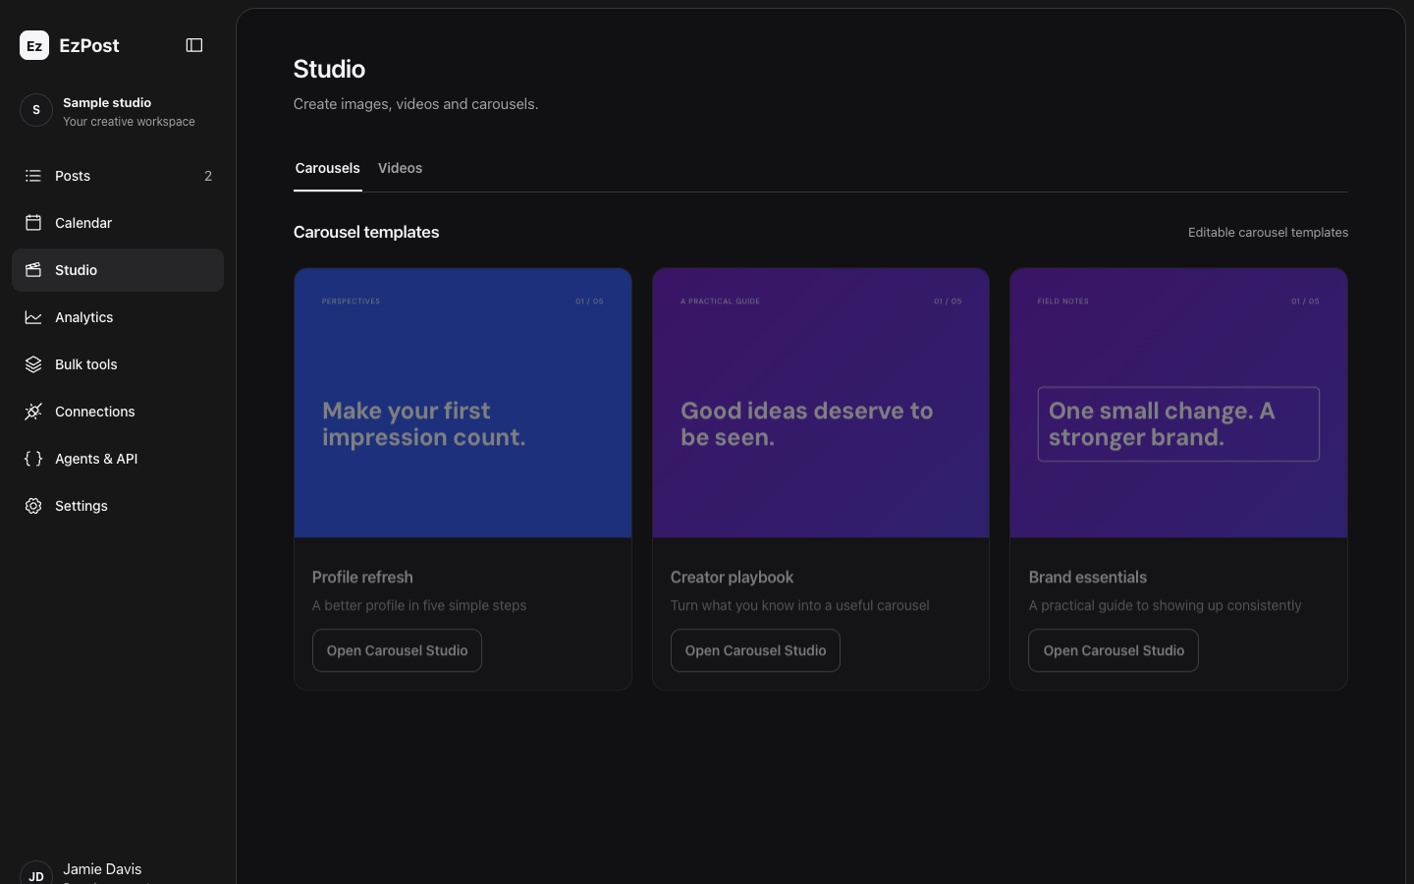Click the Posts list icon
Viewport: 1414px width, 884px height.
coord(33,176)
